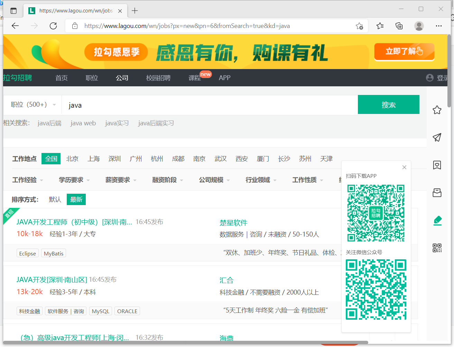Open the 首页 navigation item
Viewport: 454px width, 347px height.
(x=62, y=78)
